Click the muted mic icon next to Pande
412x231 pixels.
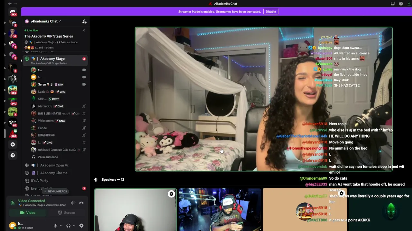tap(84, 128)
